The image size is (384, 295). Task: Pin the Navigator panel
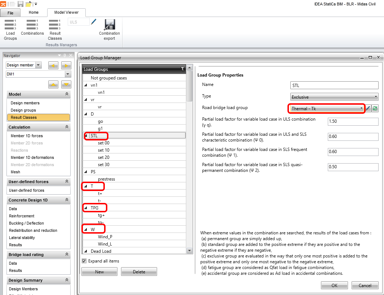click(64, 56)
